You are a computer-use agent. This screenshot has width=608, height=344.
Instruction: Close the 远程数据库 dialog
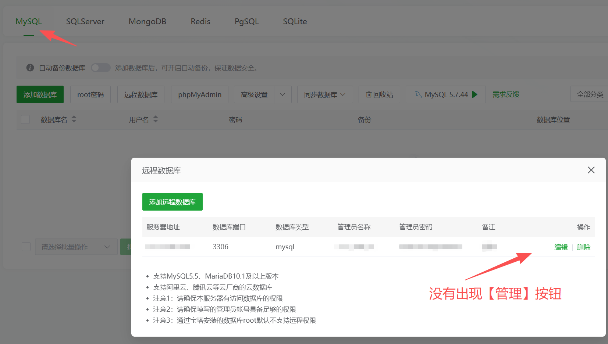(591, 170)
